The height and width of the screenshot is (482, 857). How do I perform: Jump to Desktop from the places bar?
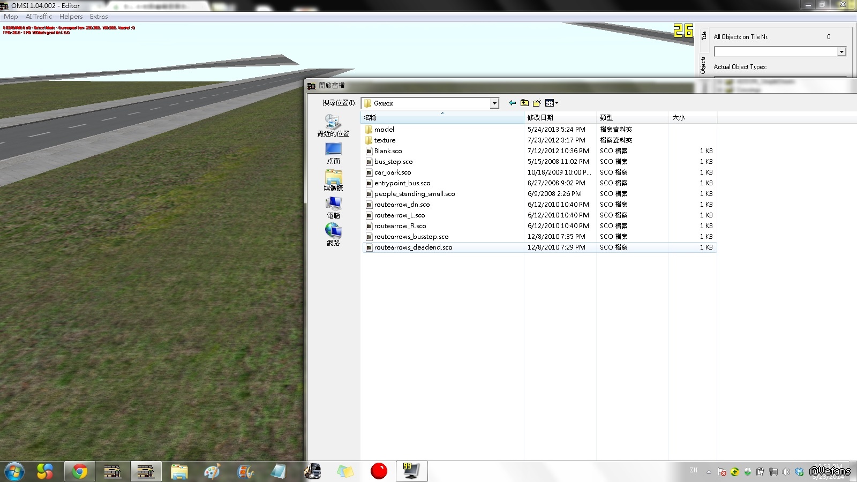333,153
